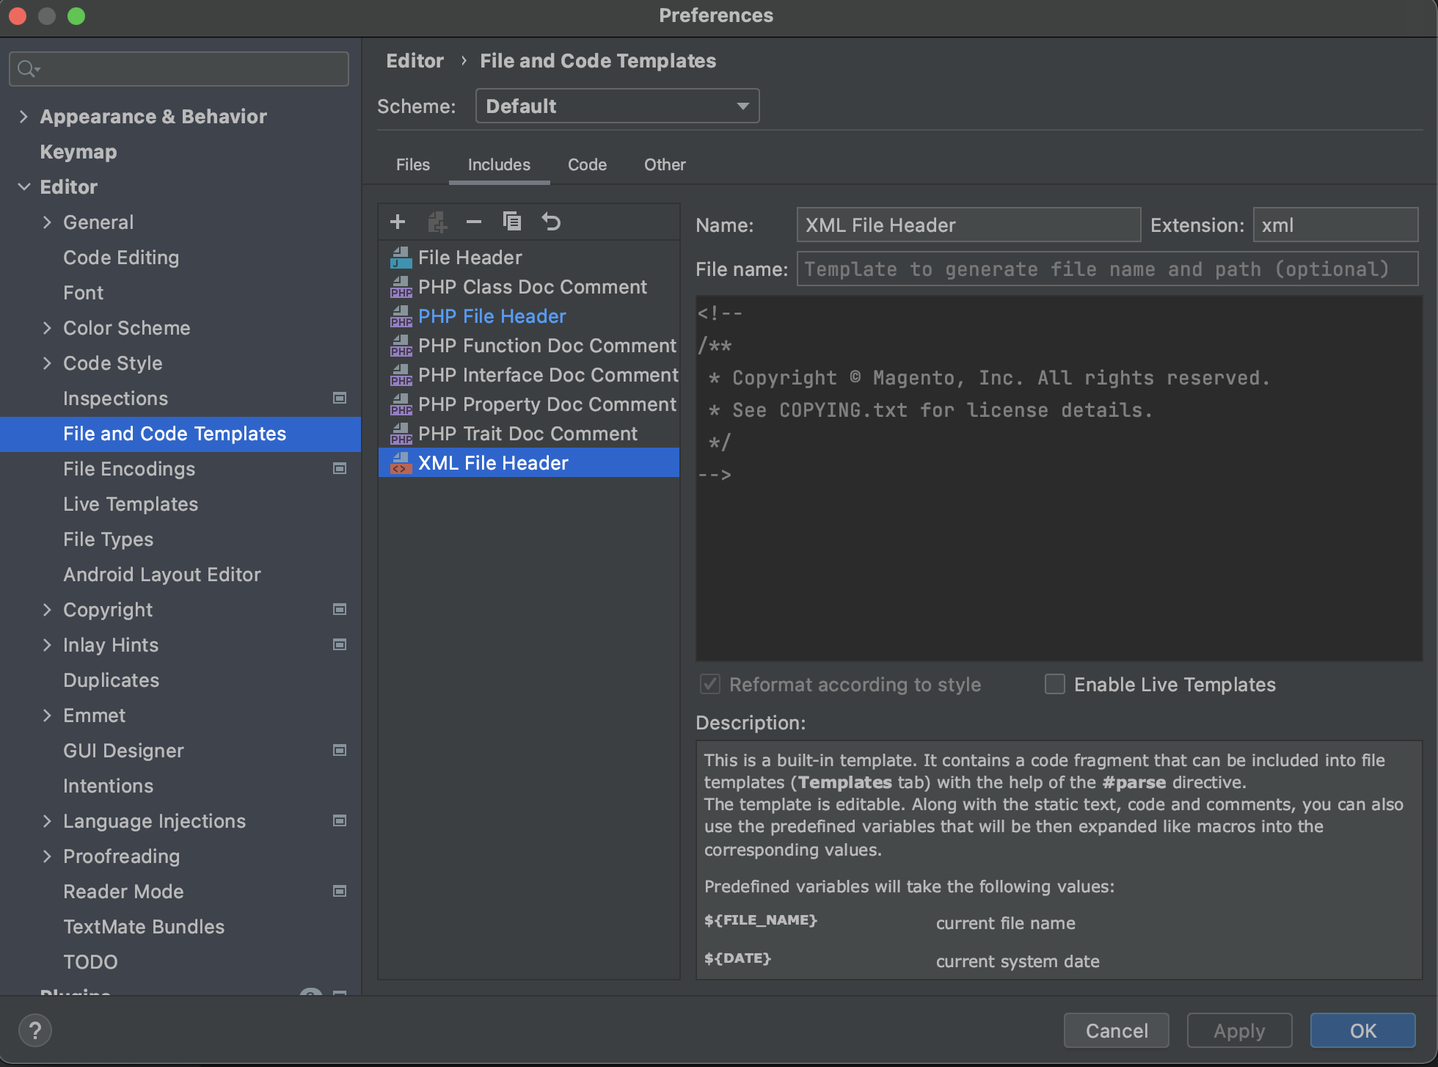Click the PHP icon next to PHP File Header
1438x1067 pixels.
coord(401,316)
